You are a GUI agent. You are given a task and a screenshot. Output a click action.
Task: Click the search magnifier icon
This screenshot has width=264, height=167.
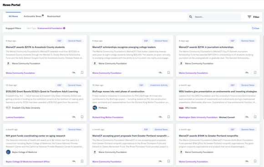[191, 17]
